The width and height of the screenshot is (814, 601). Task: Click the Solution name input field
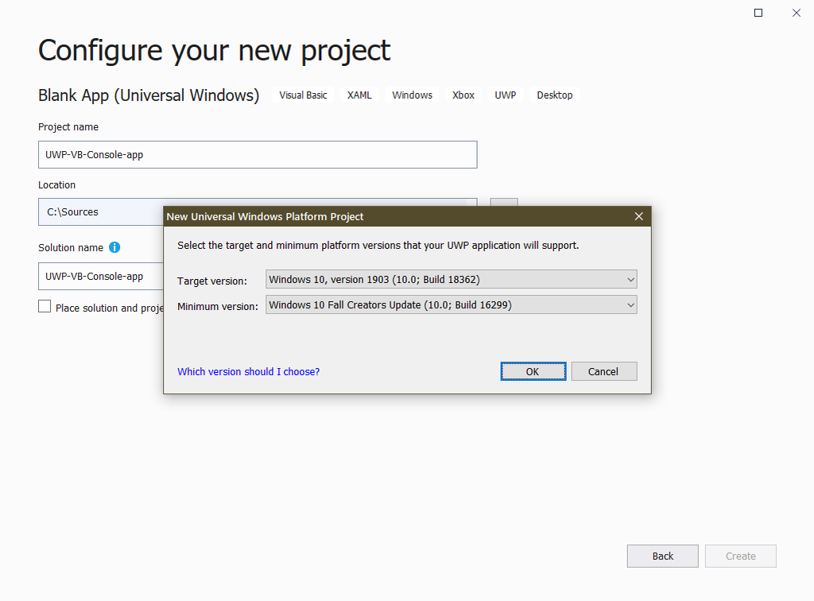point(101,276)
